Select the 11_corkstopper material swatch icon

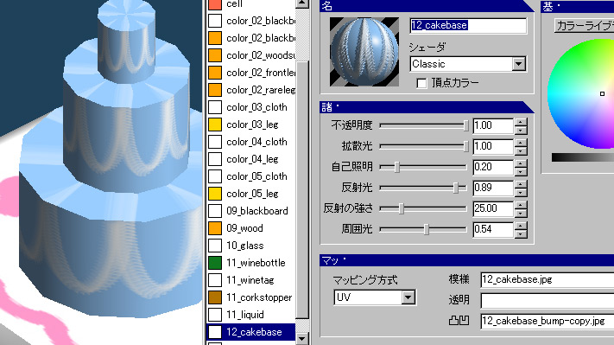click(214, 297)
